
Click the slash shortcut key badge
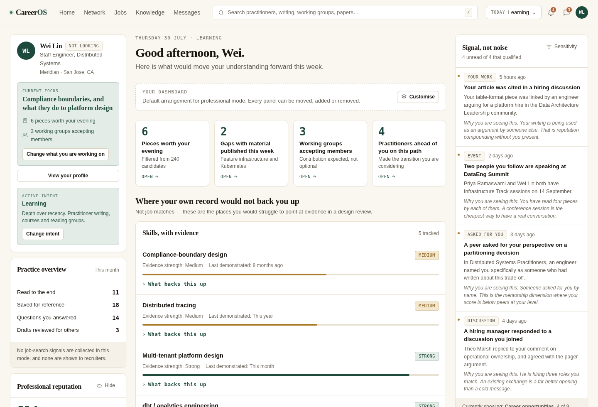tap(468, 12)
